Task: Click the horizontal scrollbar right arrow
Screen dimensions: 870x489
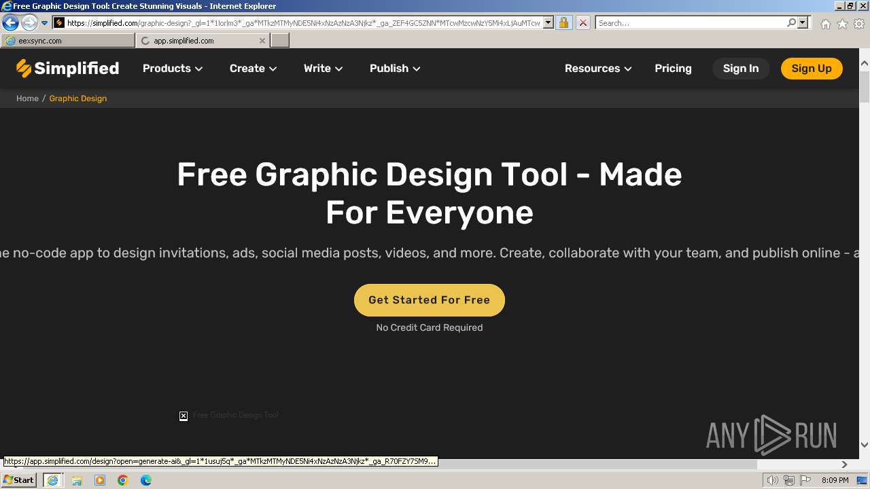Action: pos(844,465)
